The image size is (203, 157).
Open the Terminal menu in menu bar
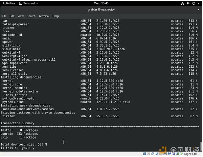coord(44,16)
